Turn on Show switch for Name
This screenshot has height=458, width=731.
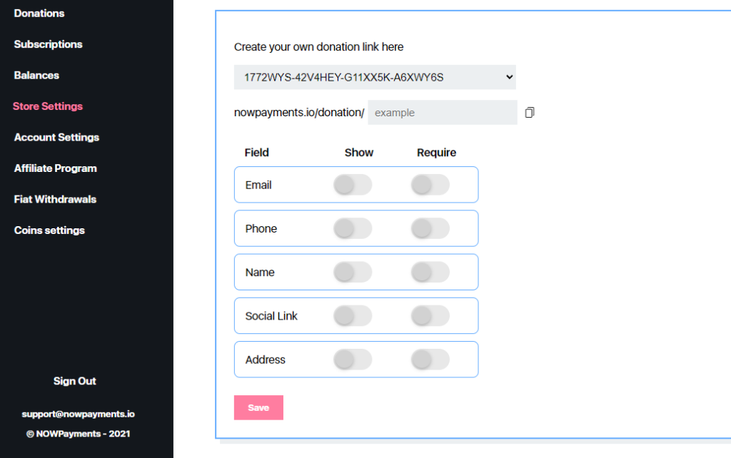(x=353, y=272)
